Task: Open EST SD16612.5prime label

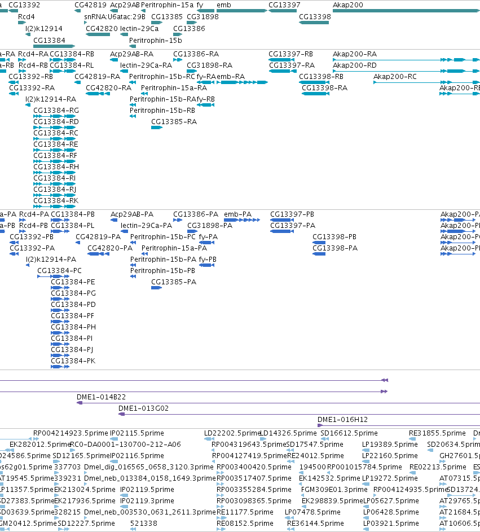Action: [x=349, y=433]
